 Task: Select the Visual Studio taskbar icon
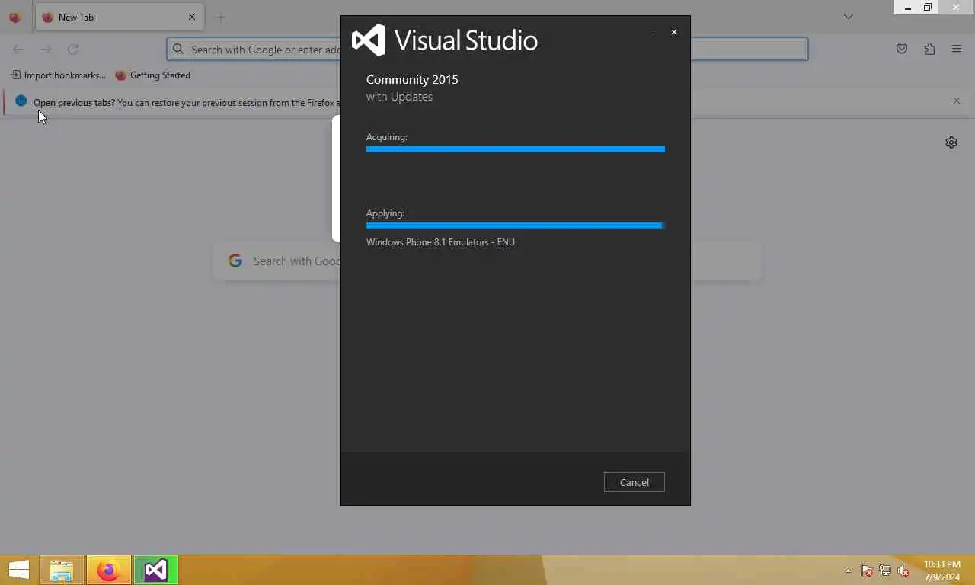[x=156, y=570]
